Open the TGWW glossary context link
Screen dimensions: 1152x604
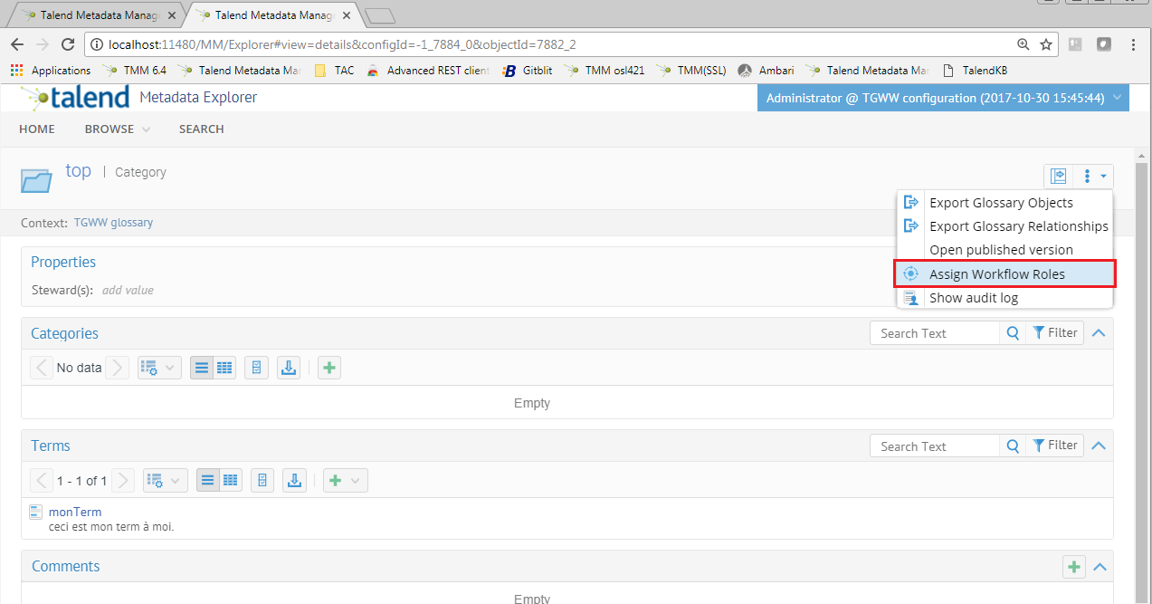pos(113,223)
